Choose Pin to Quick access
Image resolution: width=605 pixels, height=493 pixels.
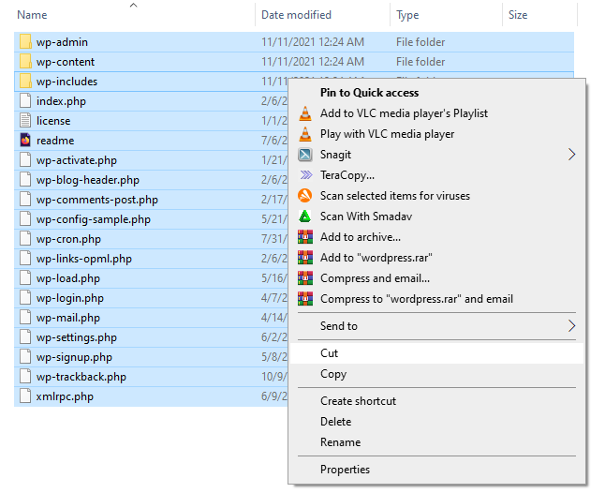point(369,93)
